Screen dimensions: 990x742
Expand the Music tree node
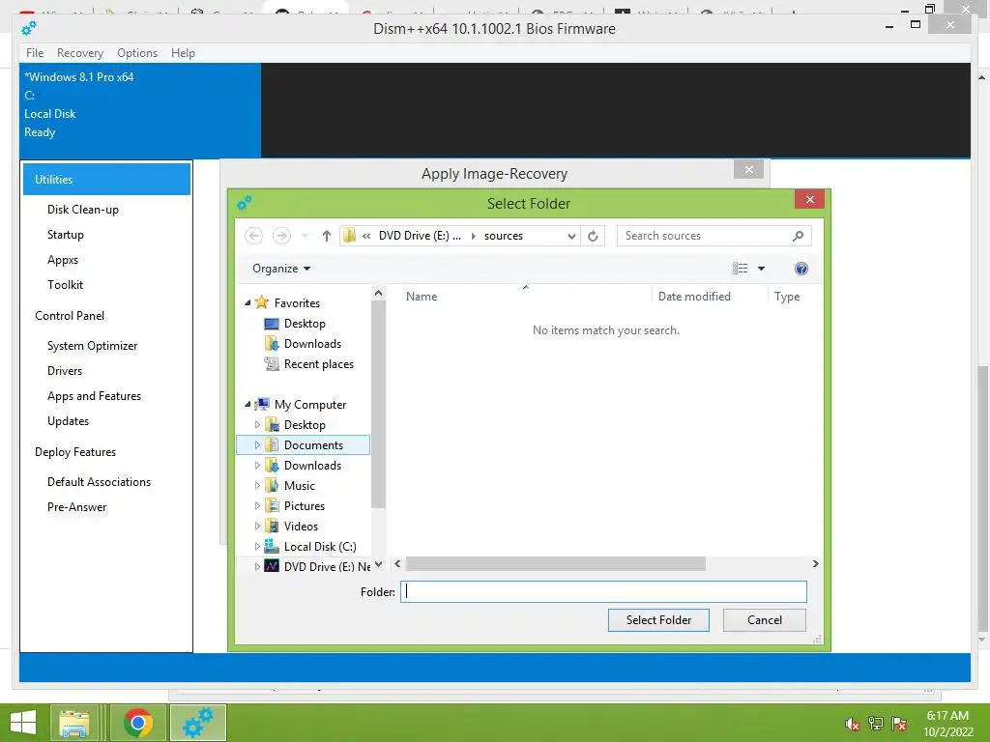(257, 486)
